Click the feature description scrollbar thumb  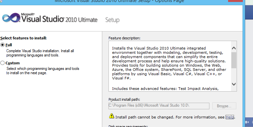click(x=234, y=60)
